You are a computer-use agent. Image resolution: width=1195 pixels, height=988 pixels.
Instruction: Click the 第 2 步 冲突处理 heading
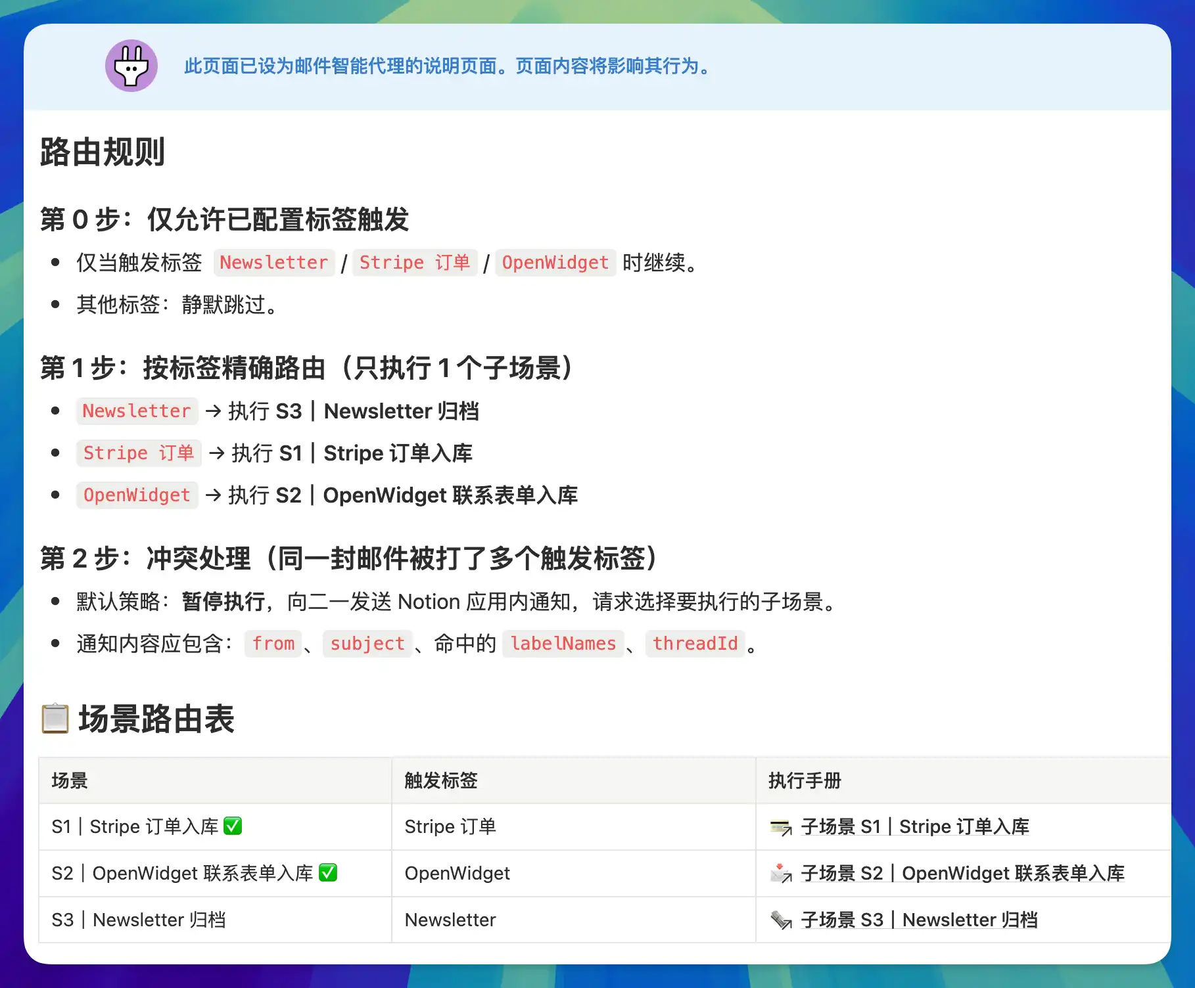tap(348, 558)
